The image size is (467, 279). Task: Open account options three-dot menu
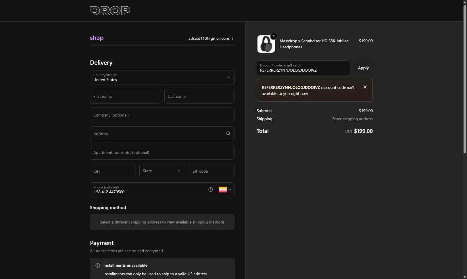[x=232, y=38]
